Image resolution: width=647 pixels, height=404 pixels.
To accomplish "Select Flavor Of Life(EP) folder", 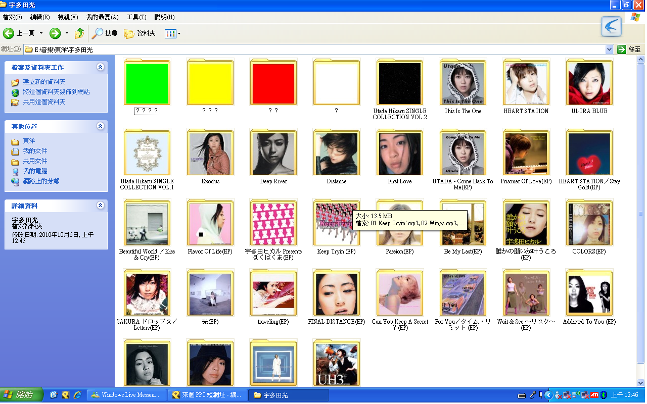I will (x=210, y=224).
